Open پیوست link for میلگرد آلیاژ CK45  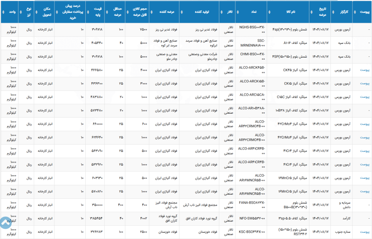365,70
